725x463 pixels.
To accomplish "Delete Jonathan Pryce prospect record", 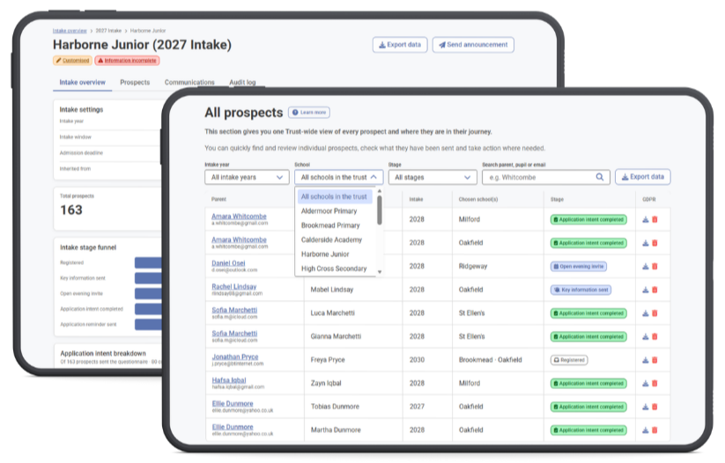I will coord(655,360).
